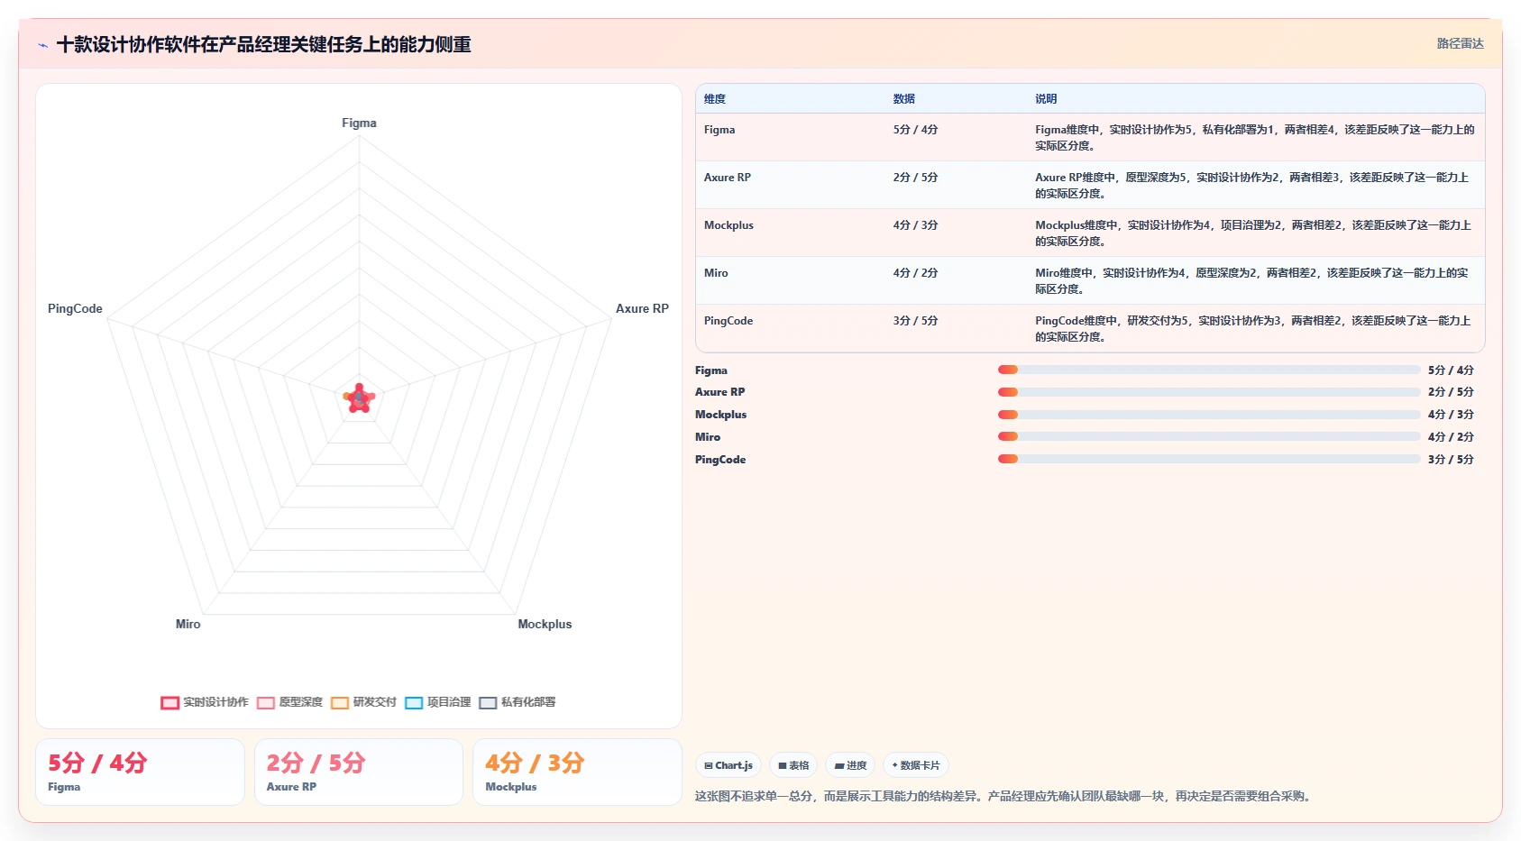Open the Mockplus 4分 / 3分 data card
1521x841 pixels.
click(x=577, y=772)
